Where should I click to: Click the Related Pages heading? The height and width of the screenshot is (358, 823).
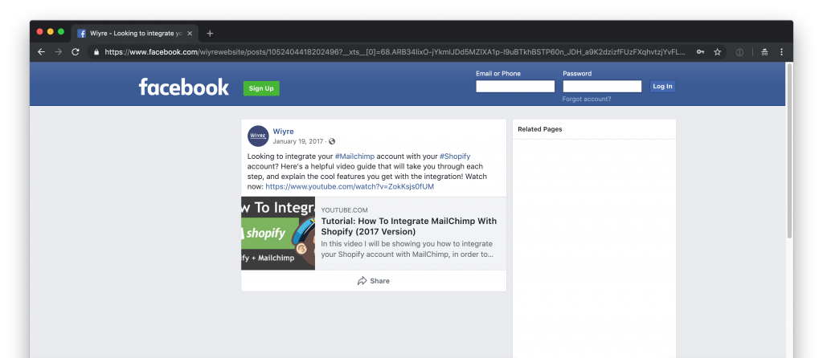(x=539, y=129)
